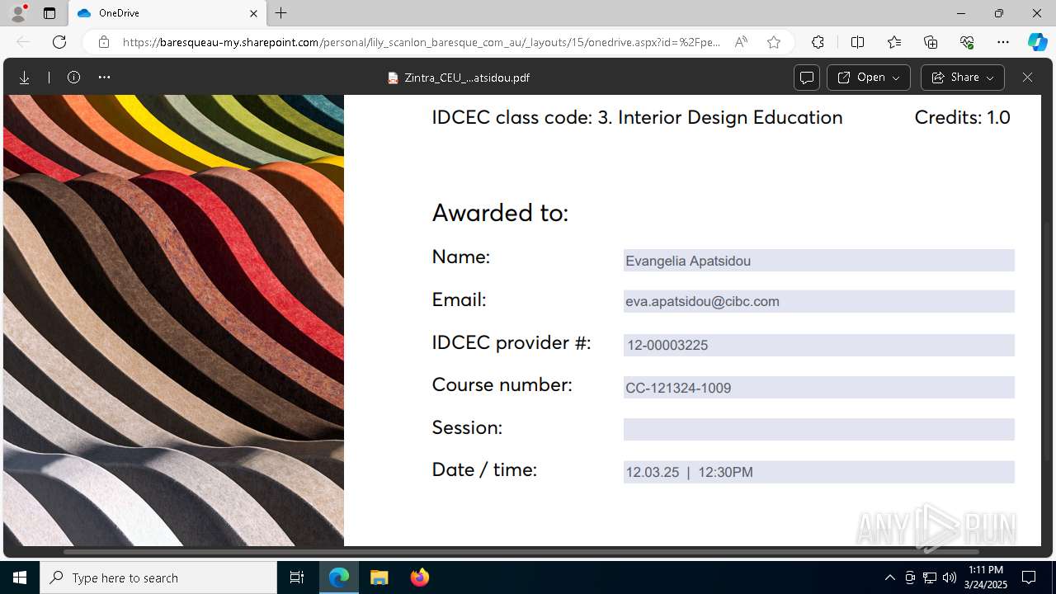The height and width of the screenshot is (594, 1056).
Task: Click the colorful wave image
Action: pyautogui.click(x=173, y=320)
